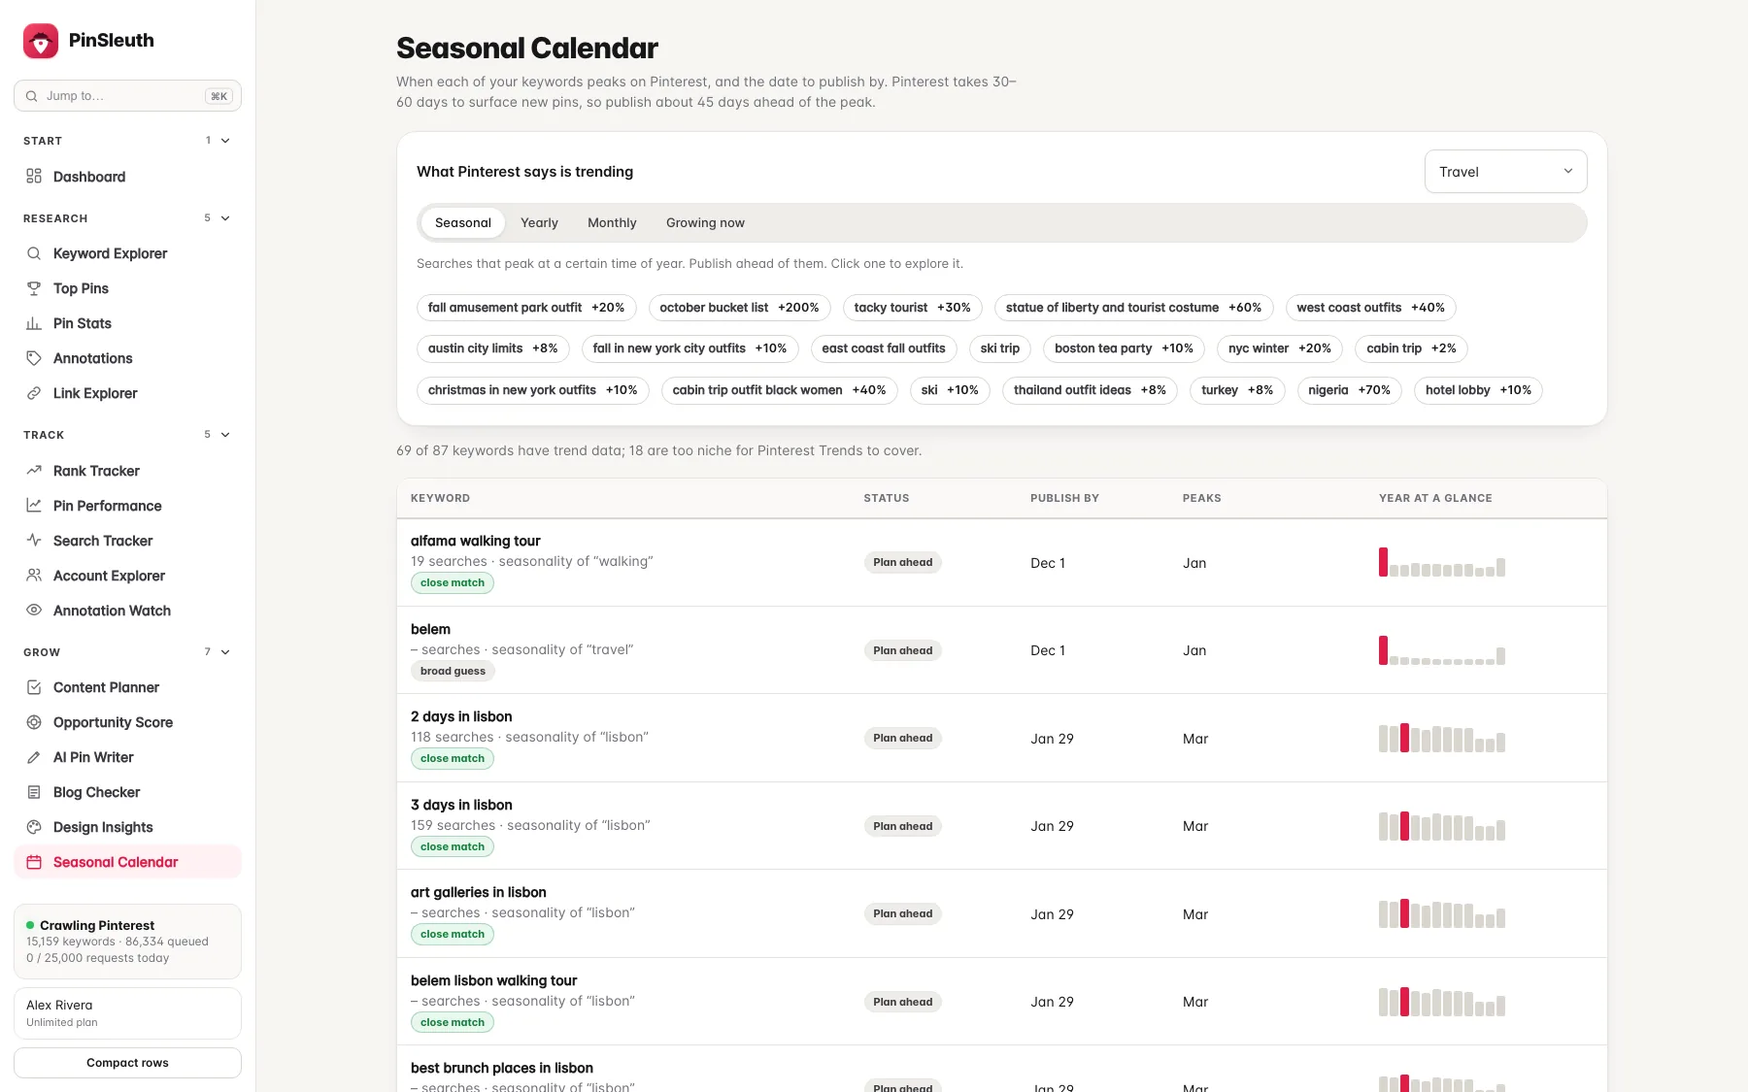The image size is (1748, 1092).
Task: Collapse the START section chevron
Action: 225,141
